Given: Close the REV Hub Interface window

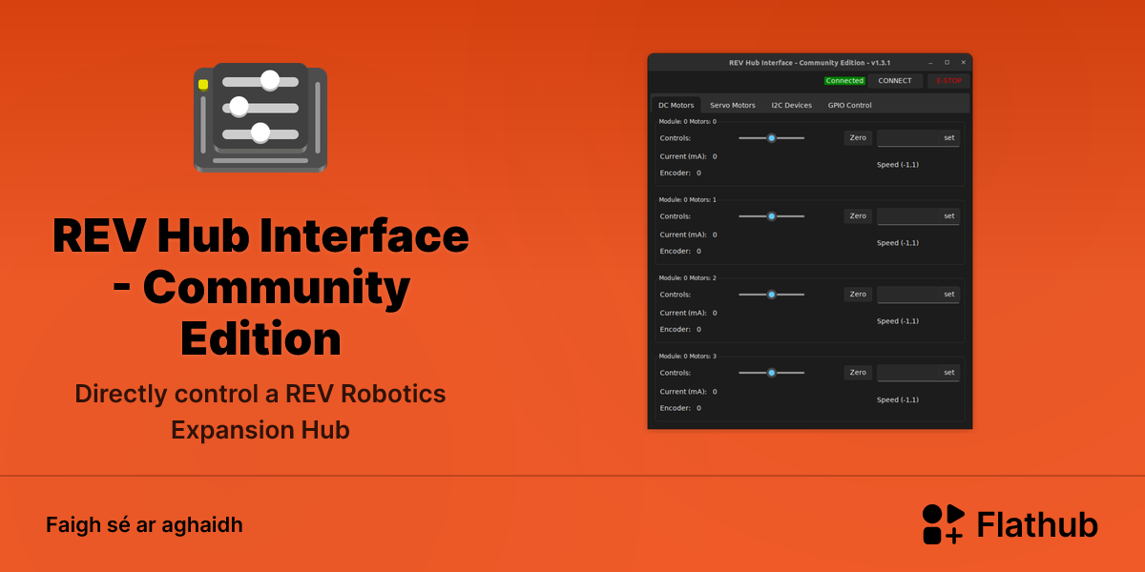Looking at the screenshot, I should [x=963, y=62].
